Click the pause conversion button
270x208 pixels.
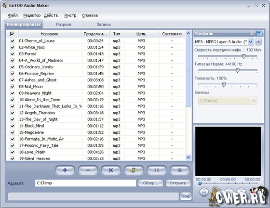157,170
